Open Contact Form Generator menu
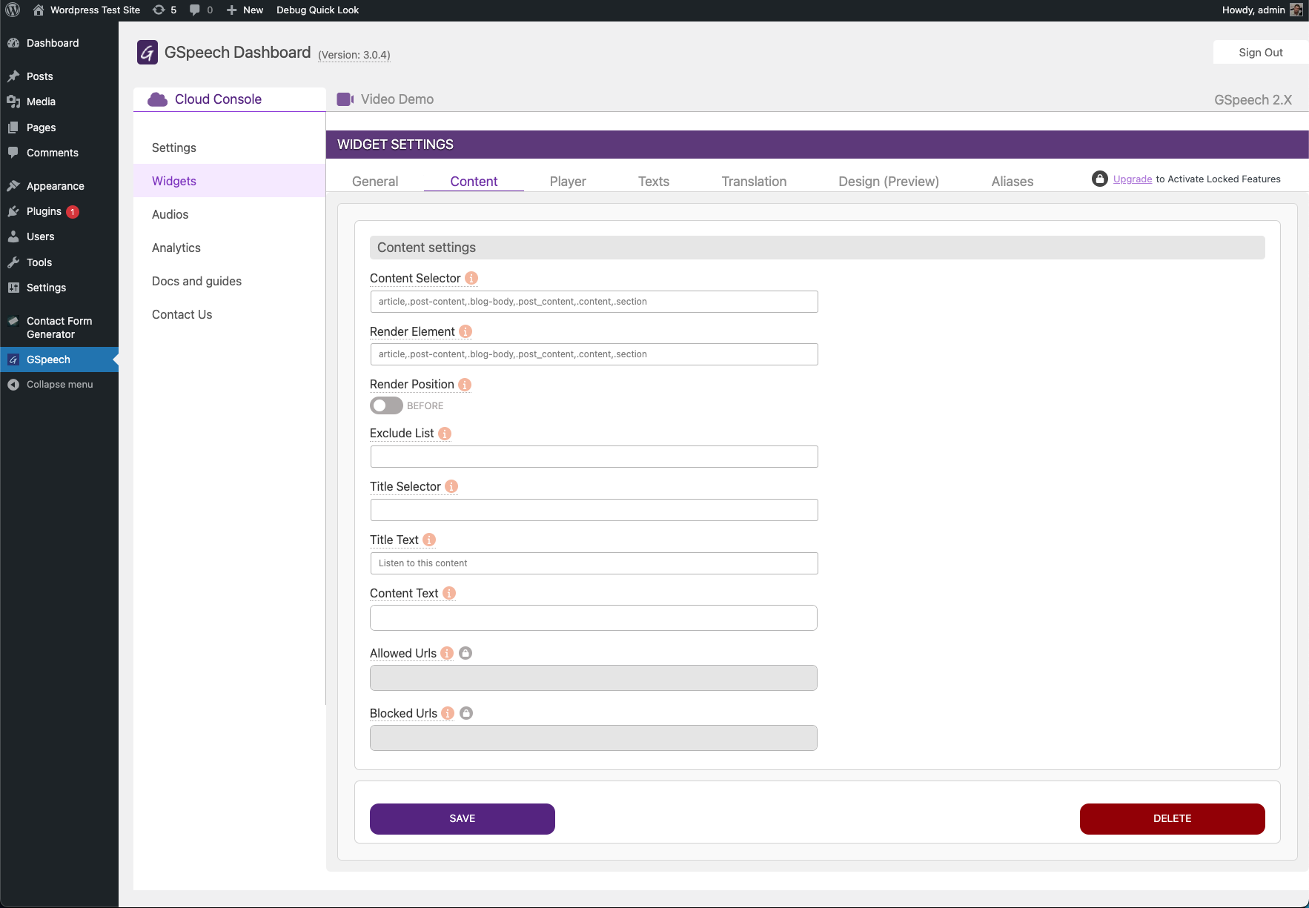This screenshot has height=908, width=1309. (x=59, y=328)
